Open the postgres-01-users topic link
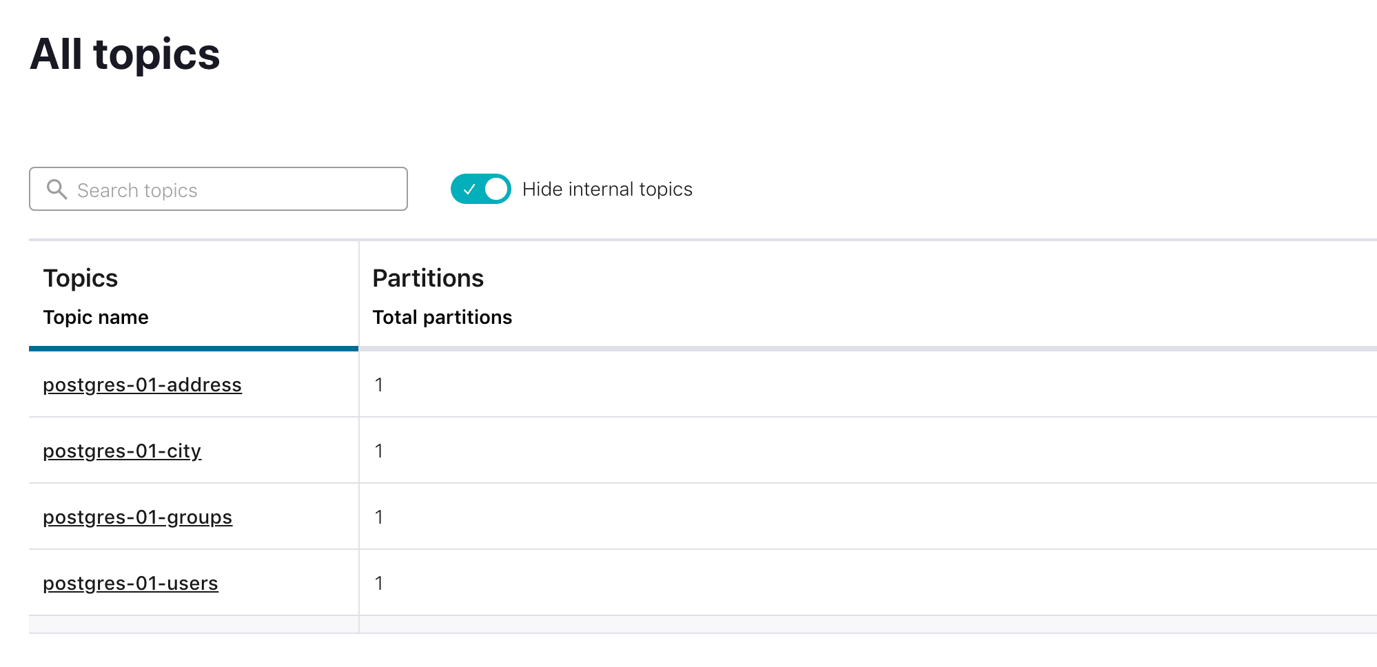 [x=130, y=583]
